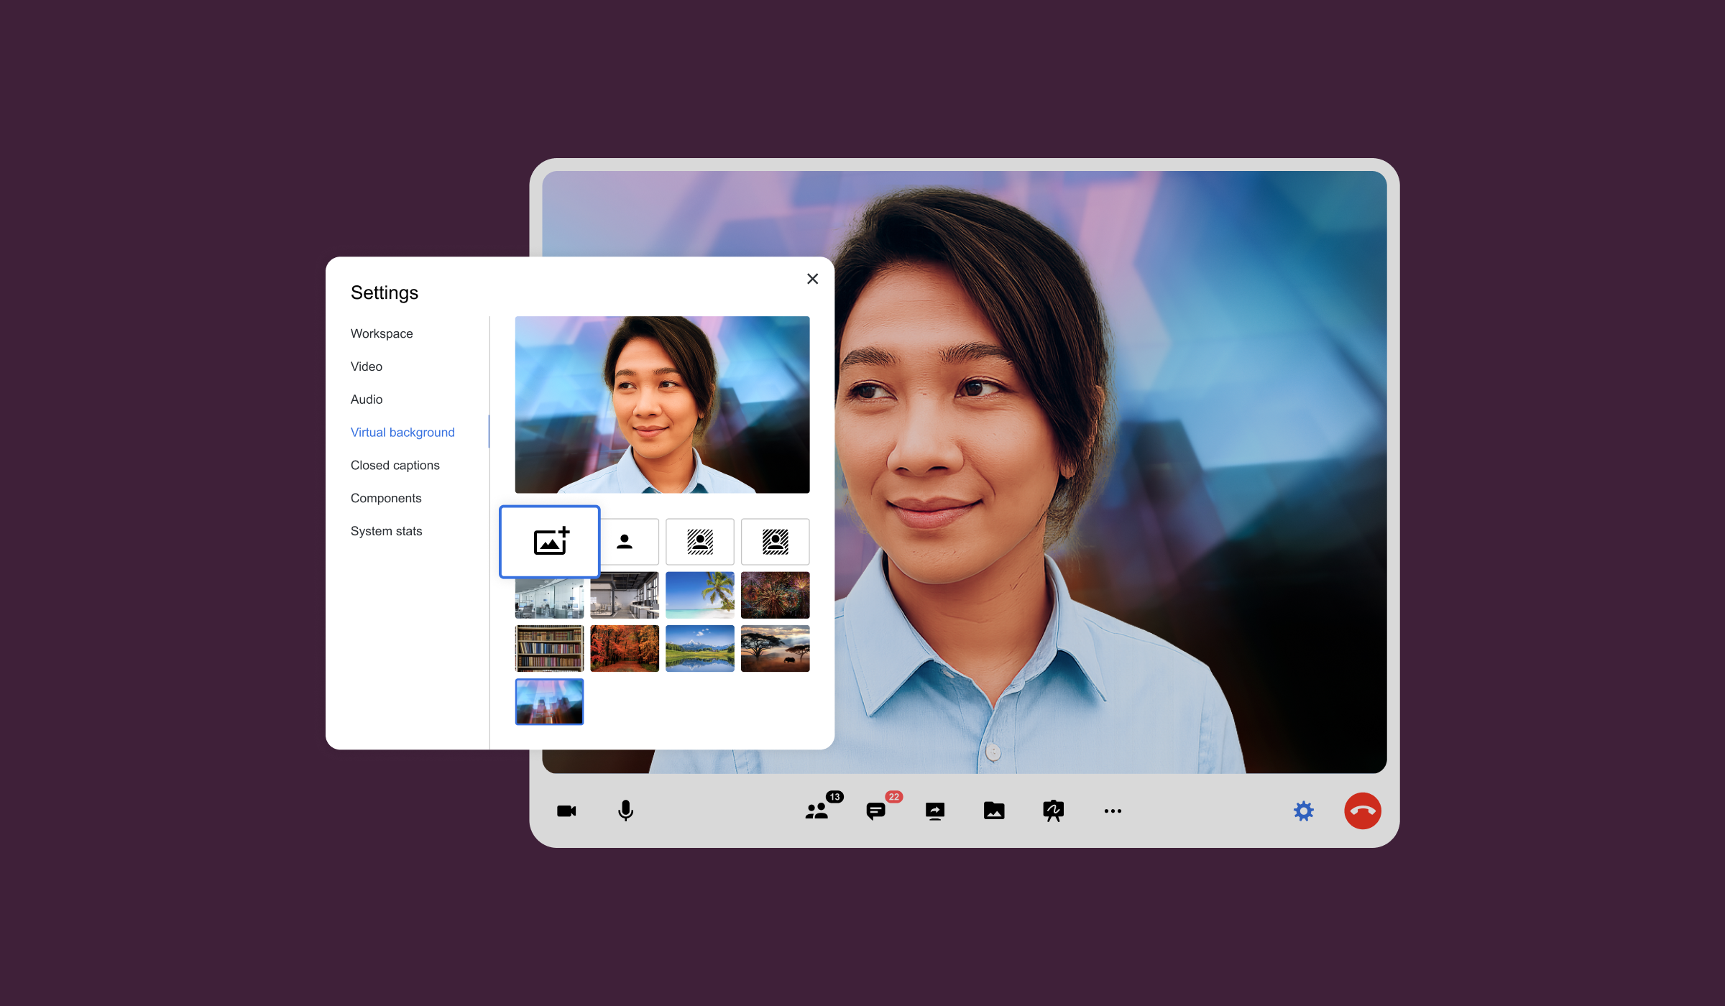Apply light background blur option

tap(700, 542)
